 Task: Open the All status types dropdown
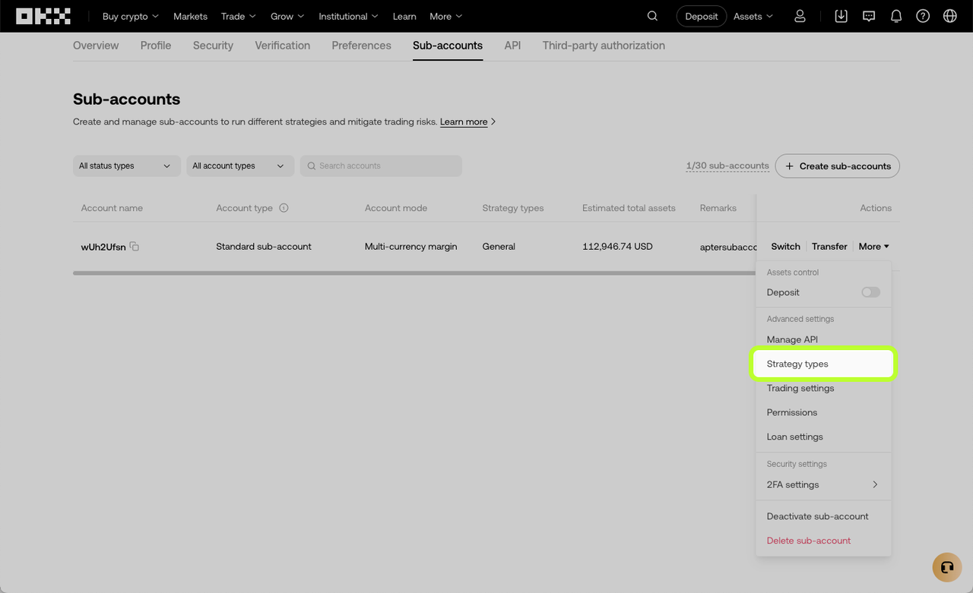[126, 165]
